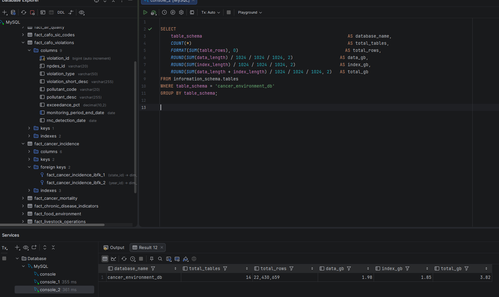The image size is (499, 297).
Task: Click the DDL button in explorer toolbar
Action: pos(61,12)
